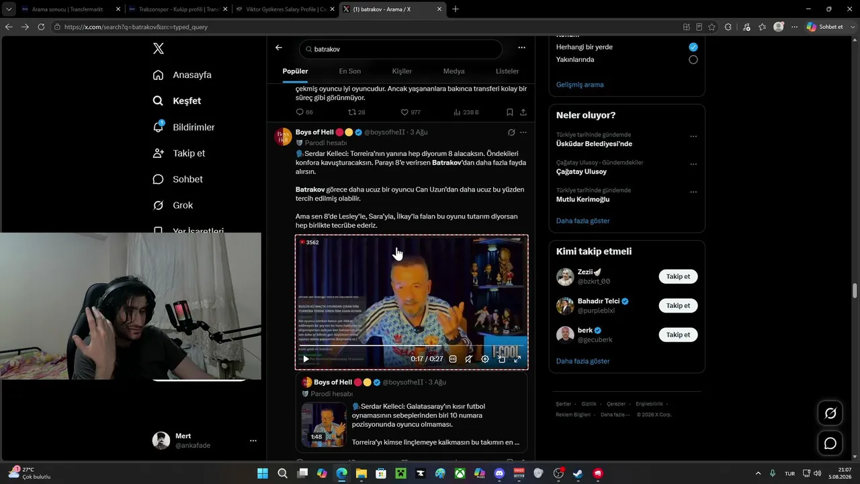Open the floating Grok button

(x=830, y=413)
